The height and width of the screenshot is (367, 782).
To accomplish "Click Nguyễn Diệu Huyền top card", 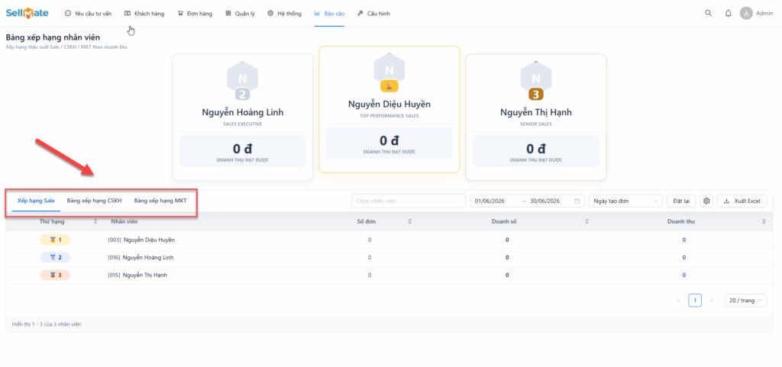I will point(389,109).
